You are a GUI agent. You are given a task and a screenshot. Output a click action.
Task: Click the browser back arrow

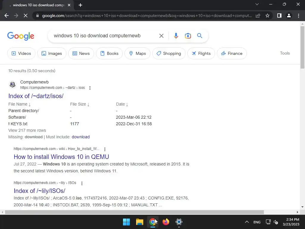pyautogui.click(x=7, y=16)
